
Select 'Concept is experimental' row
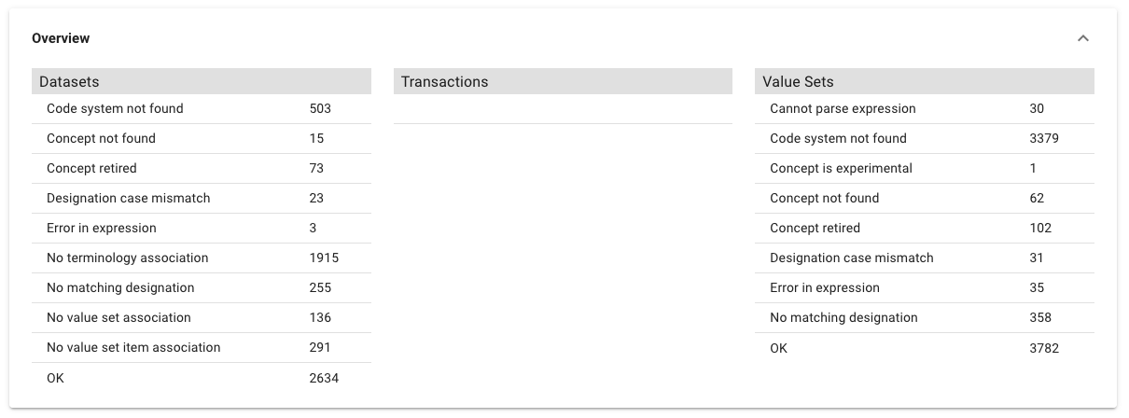tap(841, 168)
